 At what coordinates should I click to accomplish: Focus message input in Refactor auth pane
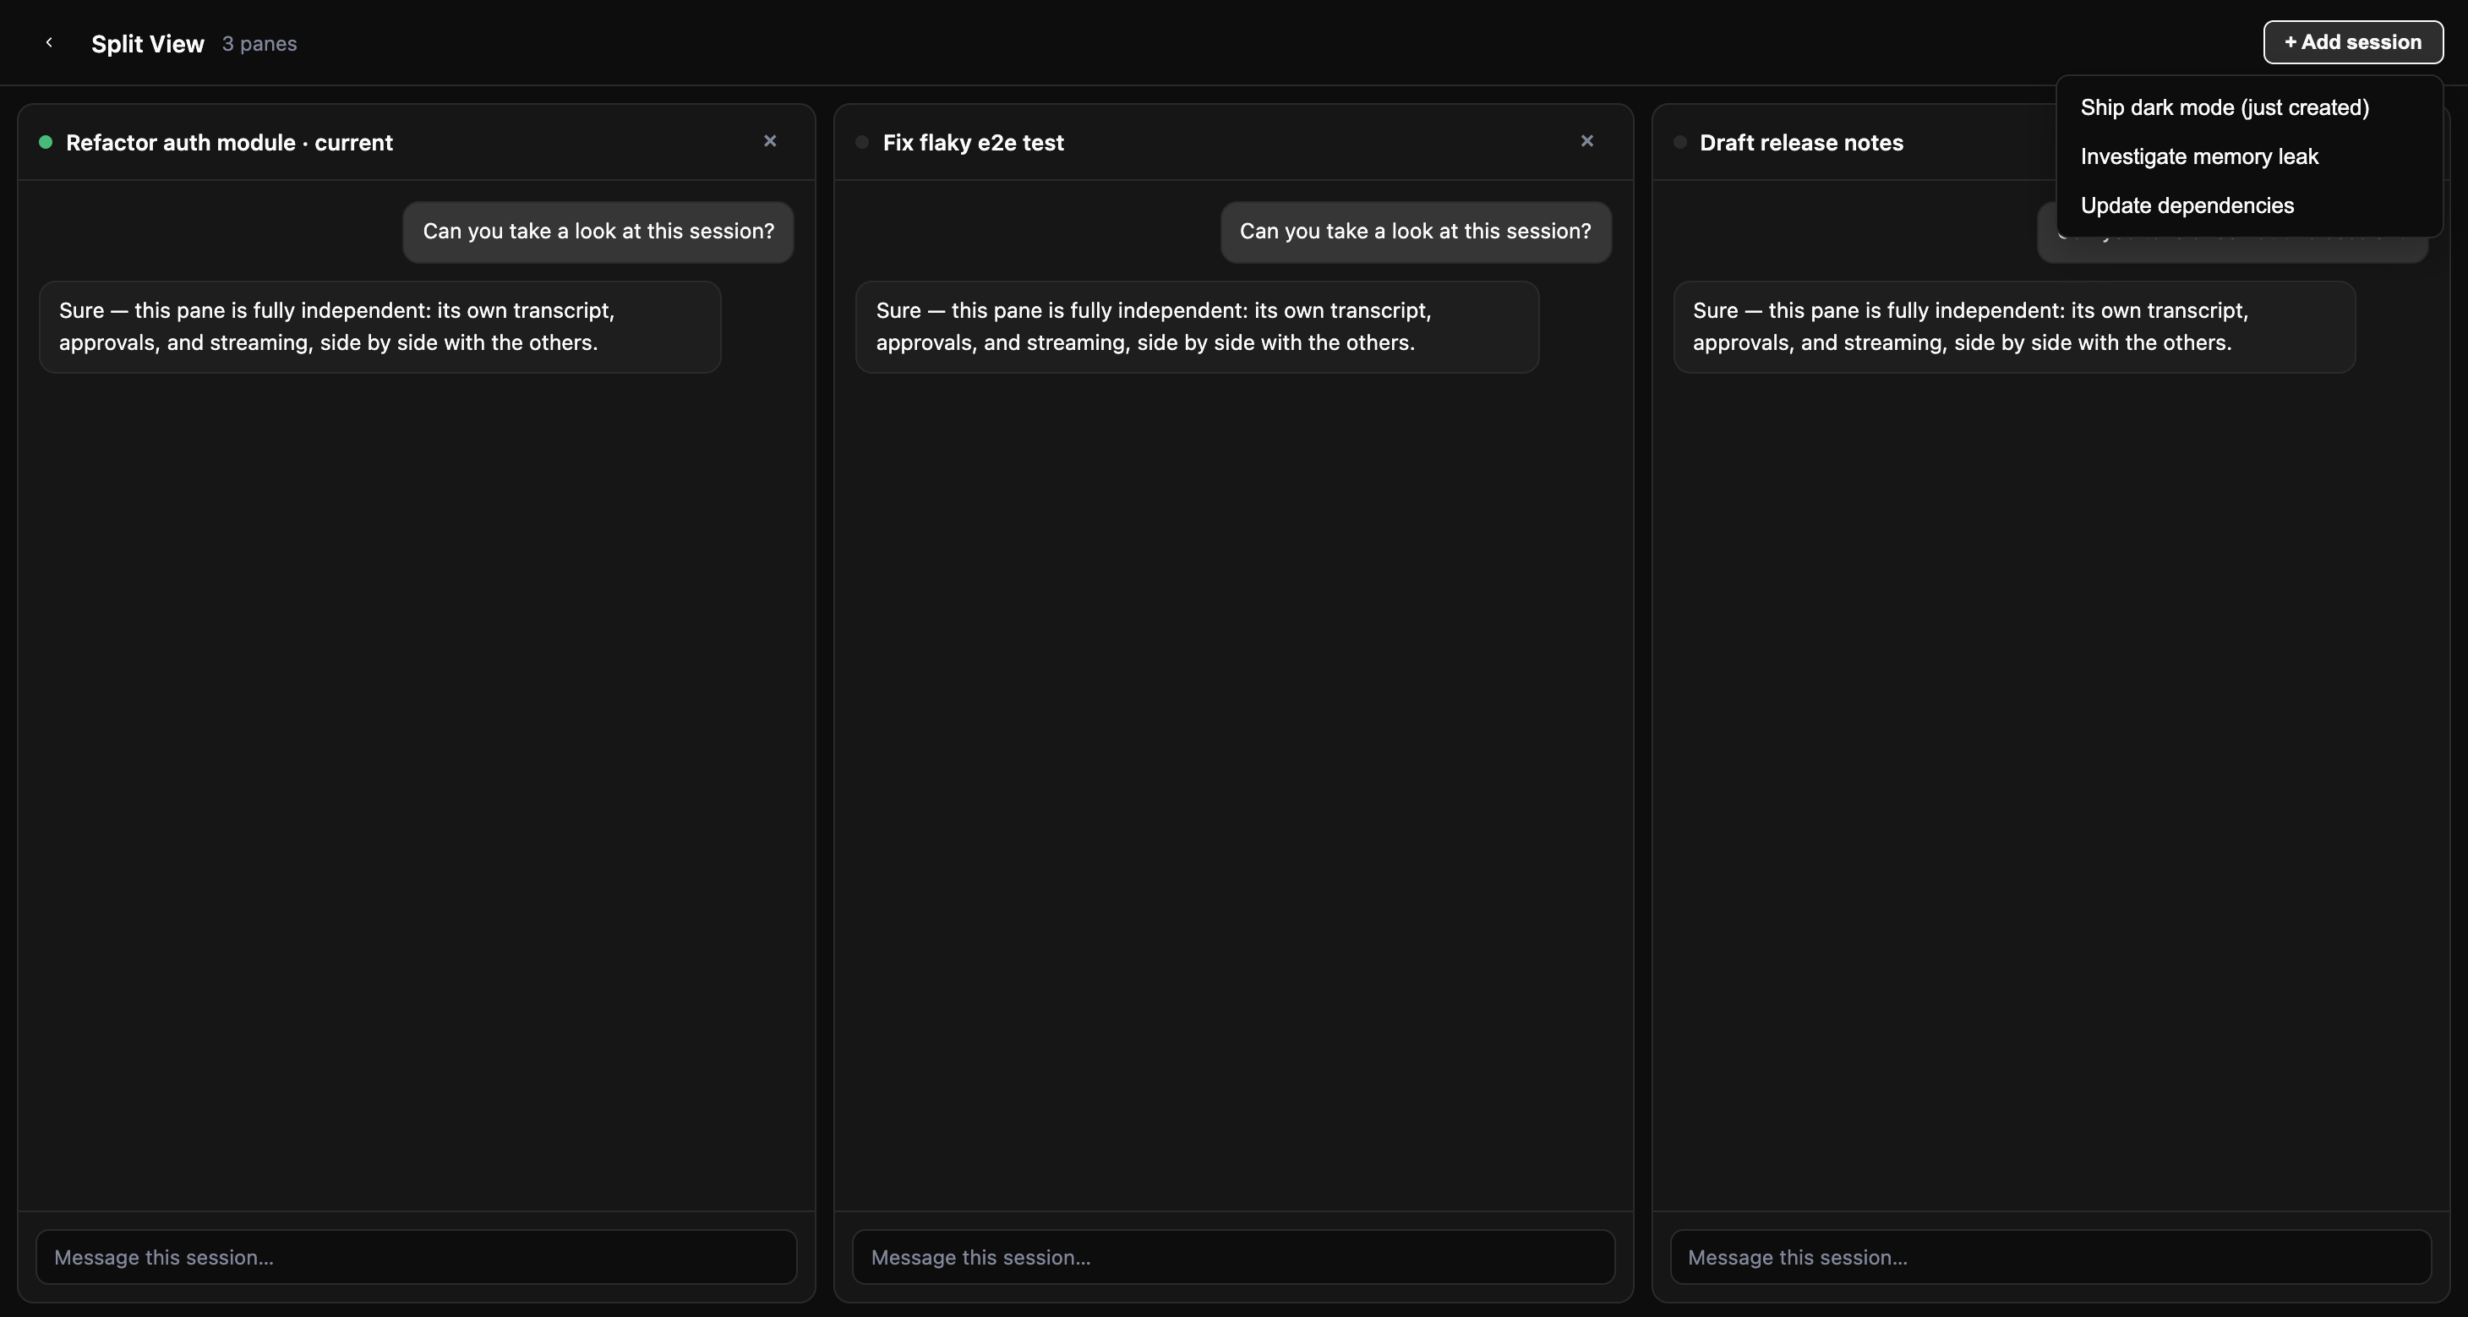[x=416, y=1257]
